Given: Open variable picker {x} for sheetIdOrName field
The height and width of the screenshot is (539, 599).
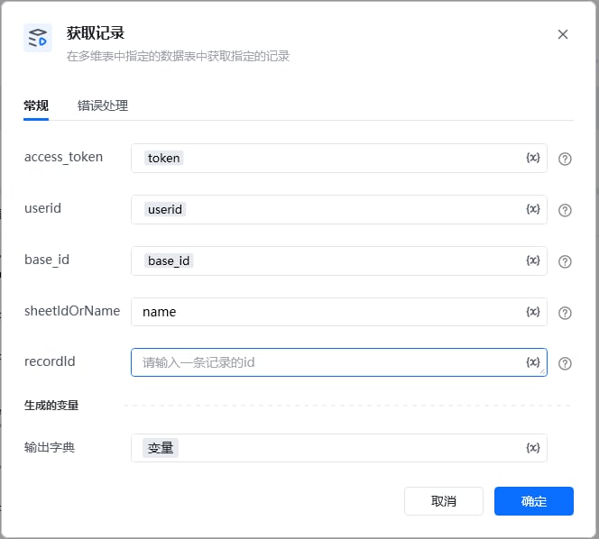Looking at the screenshot, I should click(533, 312).
